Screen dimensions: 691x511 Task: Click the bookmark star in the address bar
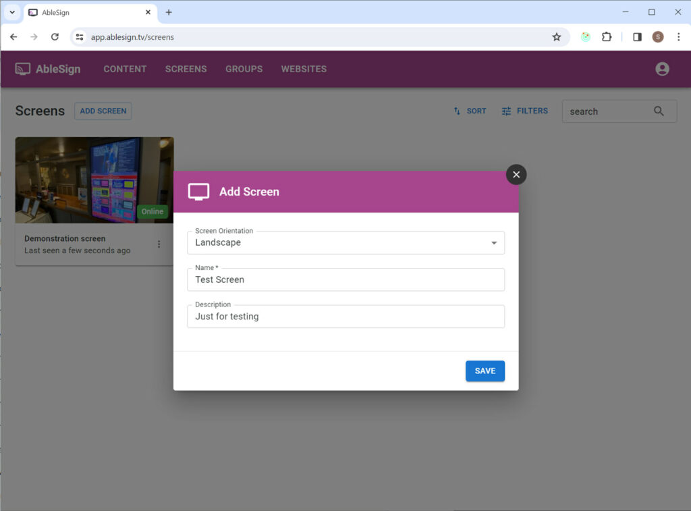point(557,38)
